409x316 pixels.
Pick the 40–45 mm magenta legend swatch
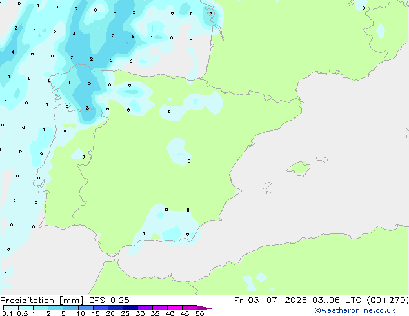coord(175,308)
